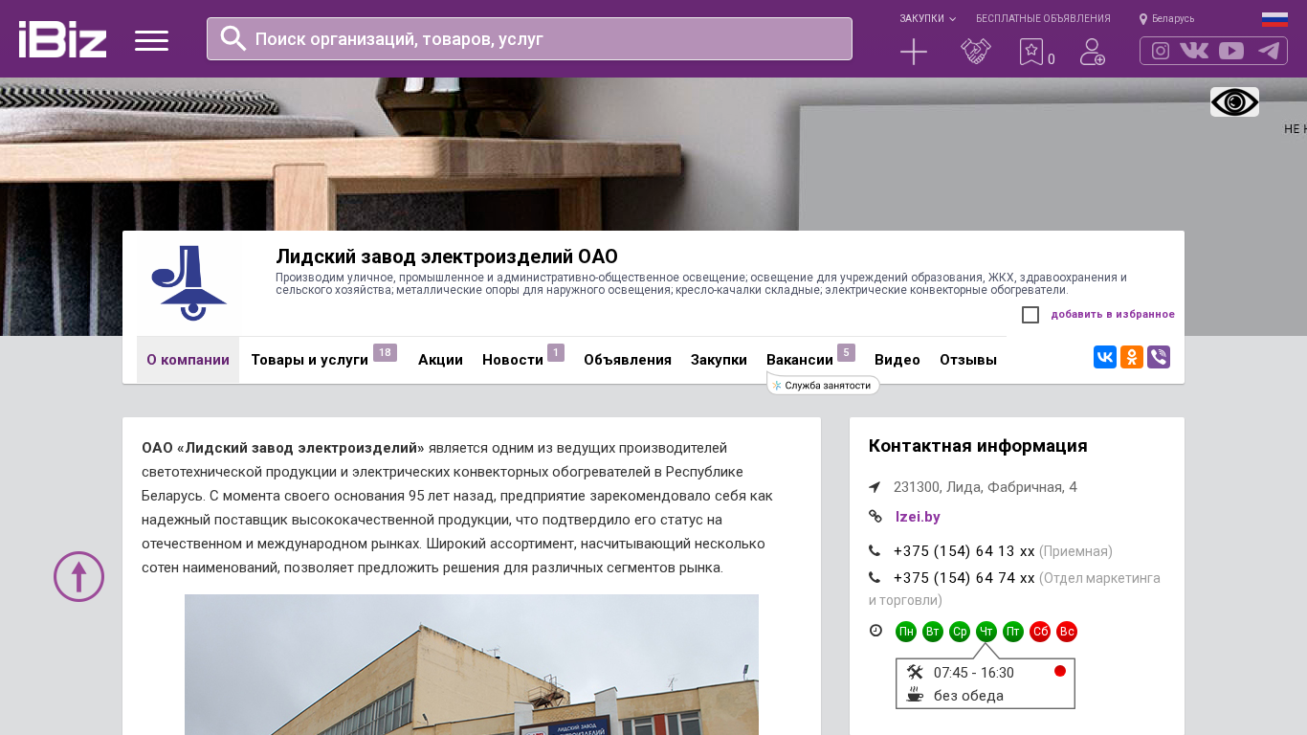The height and width of the screenshot is (735, 1307).
Task: Check the добавить в избранное checkbox
Action: coord(1030,315)
